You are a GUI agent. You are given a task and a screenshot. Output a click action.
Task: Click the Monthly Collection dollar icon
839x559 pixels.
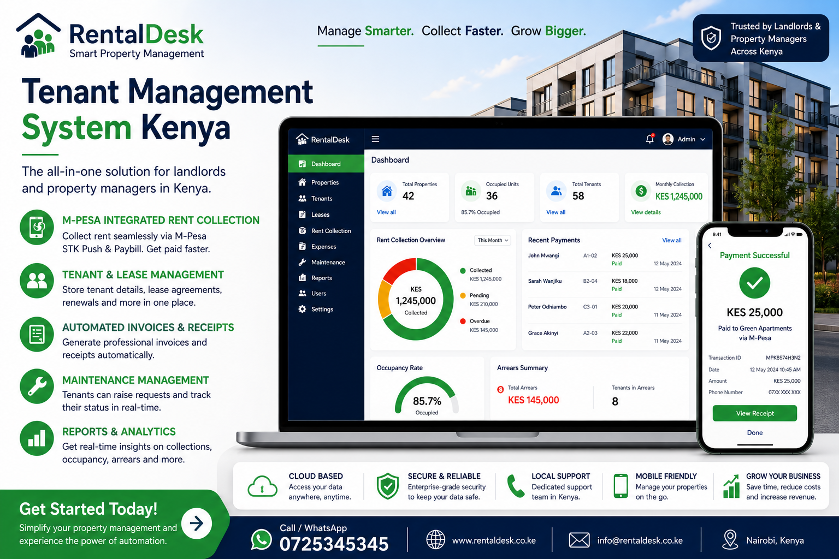pyautogui.click(x=641, y=191)
